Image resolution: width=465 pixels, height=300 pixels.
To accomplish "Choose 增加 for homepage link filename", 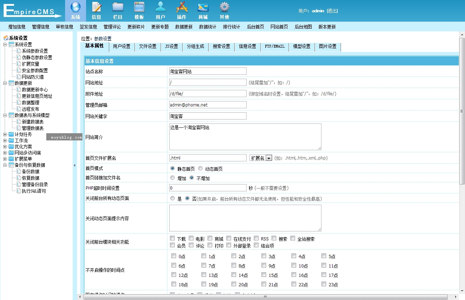I will [x=172, y=178].
